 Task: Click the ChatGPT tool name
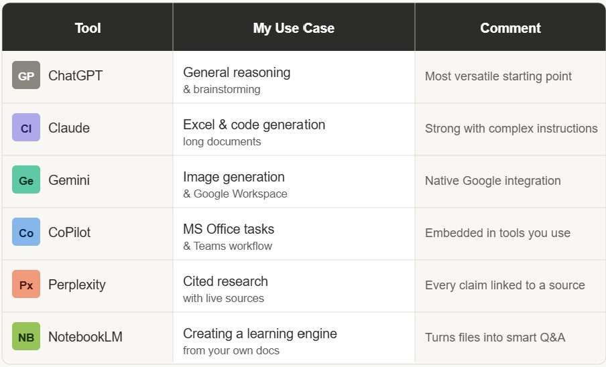pyautogui.click(x=76, y=76)
